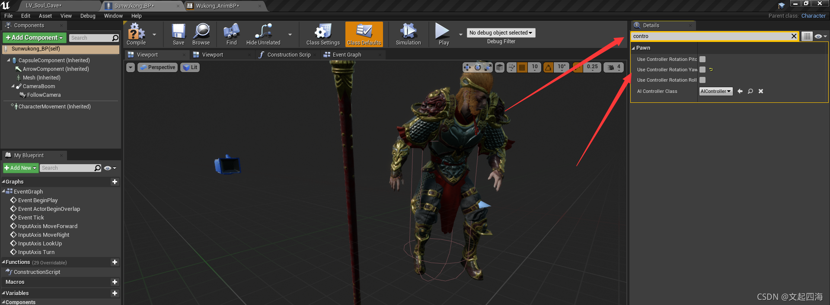The image size is (830, 305).
Task: Select the FollowCamera component
Action: coord(44,95)
